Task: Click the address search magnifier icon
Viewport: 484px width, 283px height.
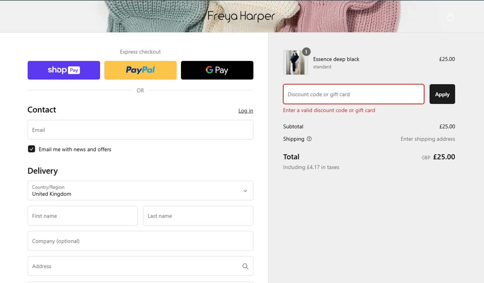Action: click(245, 266)
